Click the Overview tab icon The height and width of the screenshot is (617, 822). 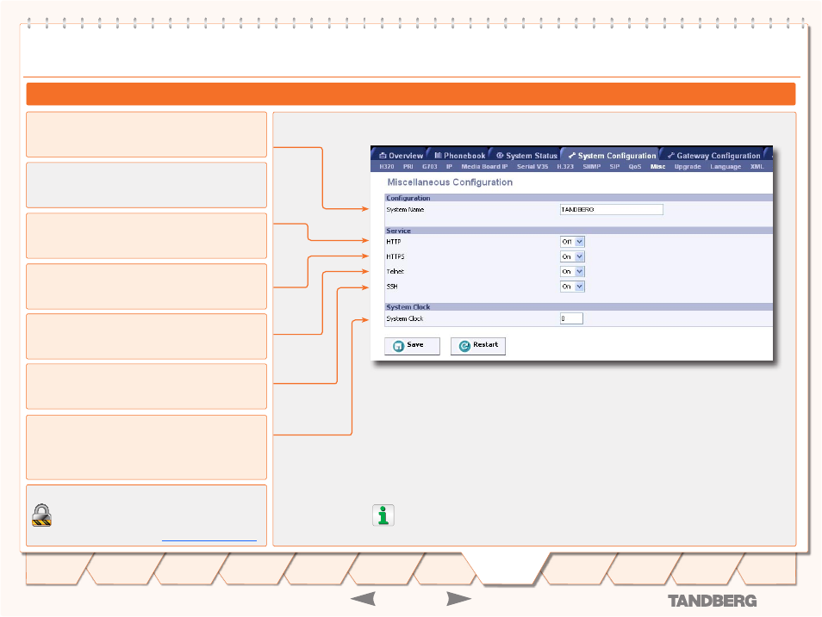(x=383, y=156)
